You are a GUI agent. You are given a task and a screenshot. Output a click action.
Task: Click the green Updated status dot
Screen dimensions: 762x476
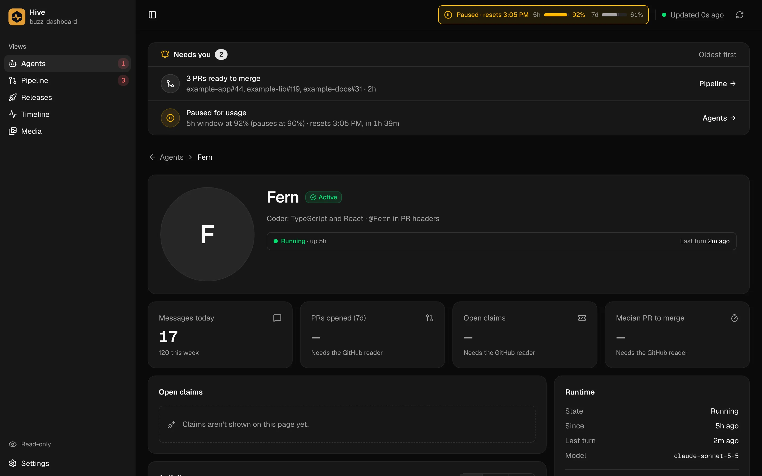664,15
